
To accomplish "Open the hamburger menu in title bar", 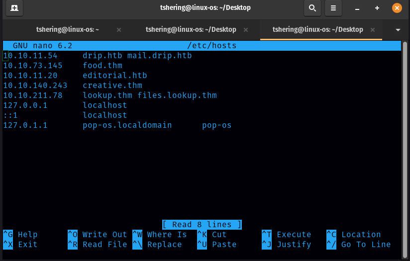I will (x=333, y=8).
